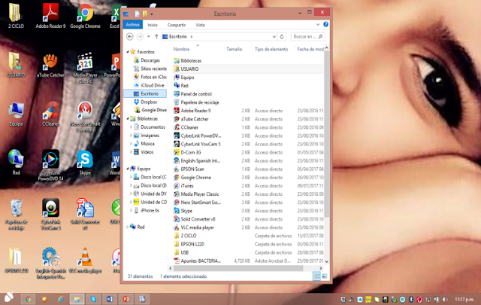Open aTube Catcher desktop icon

point(50,66)
